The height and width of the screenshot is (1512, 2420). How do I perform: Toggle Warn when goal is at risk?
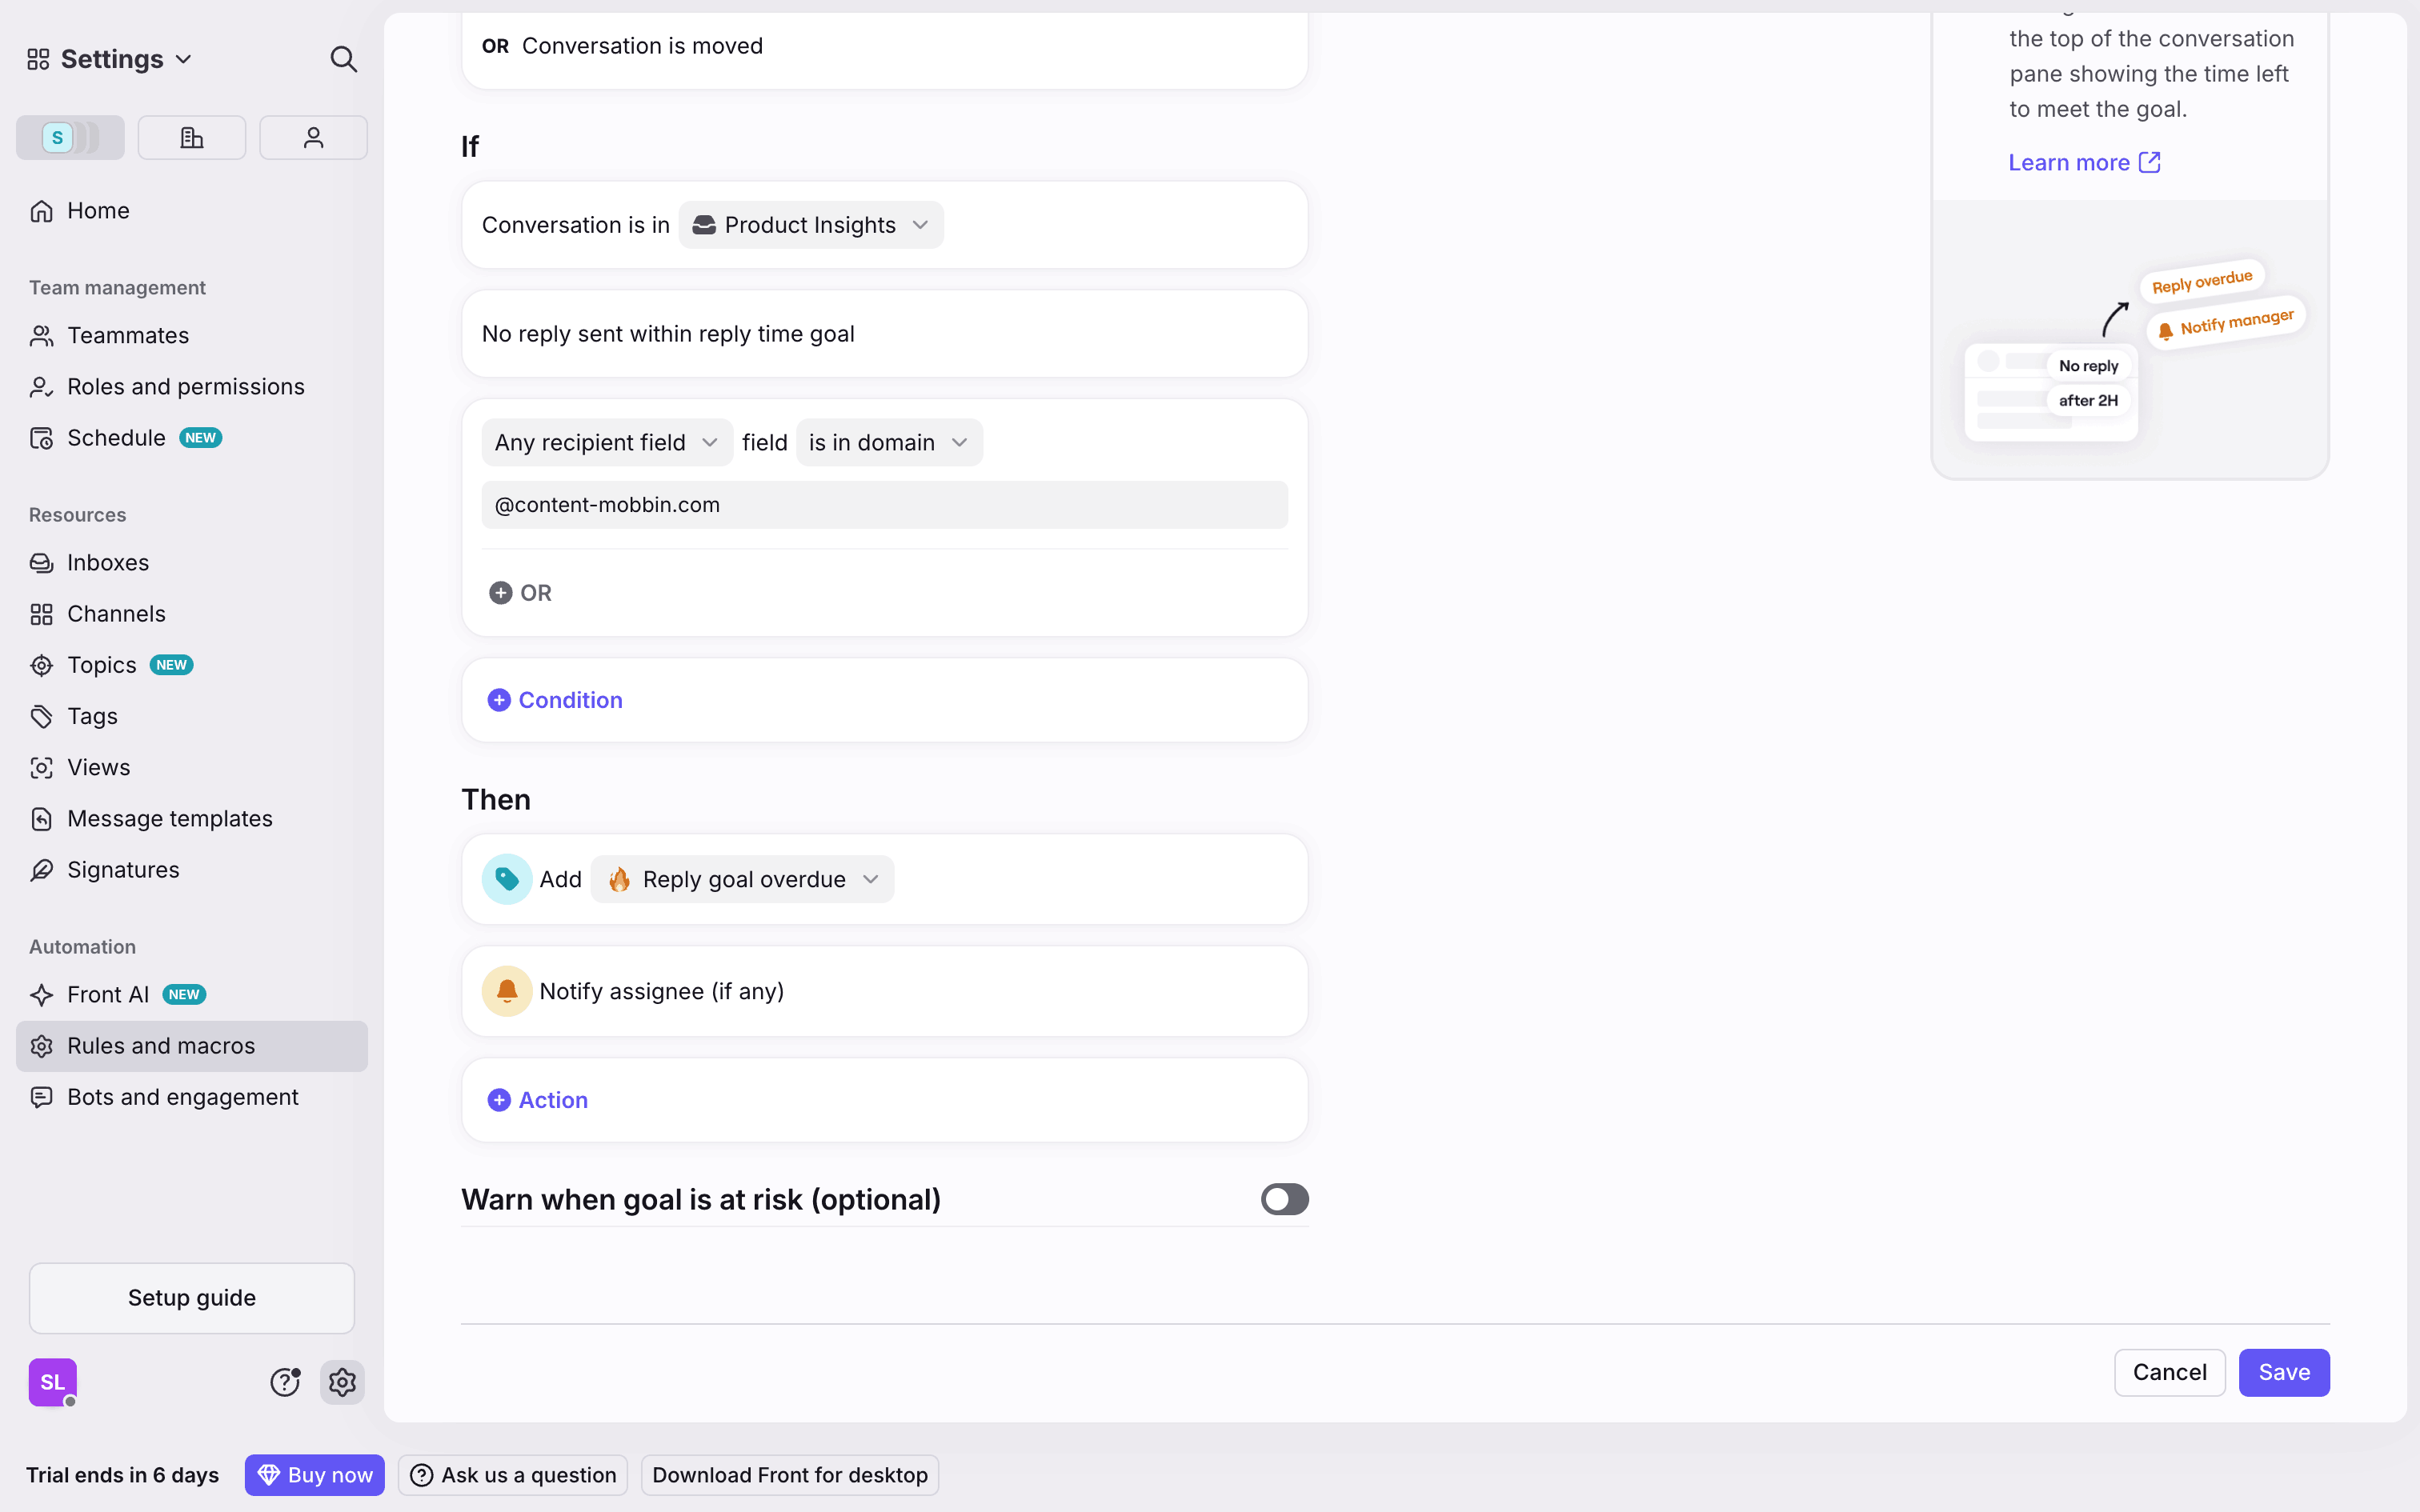click(1284, 1199)
